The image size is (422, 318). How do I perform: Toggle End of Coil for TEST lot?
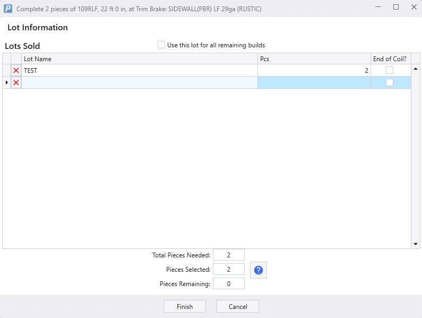coord(390,70)
